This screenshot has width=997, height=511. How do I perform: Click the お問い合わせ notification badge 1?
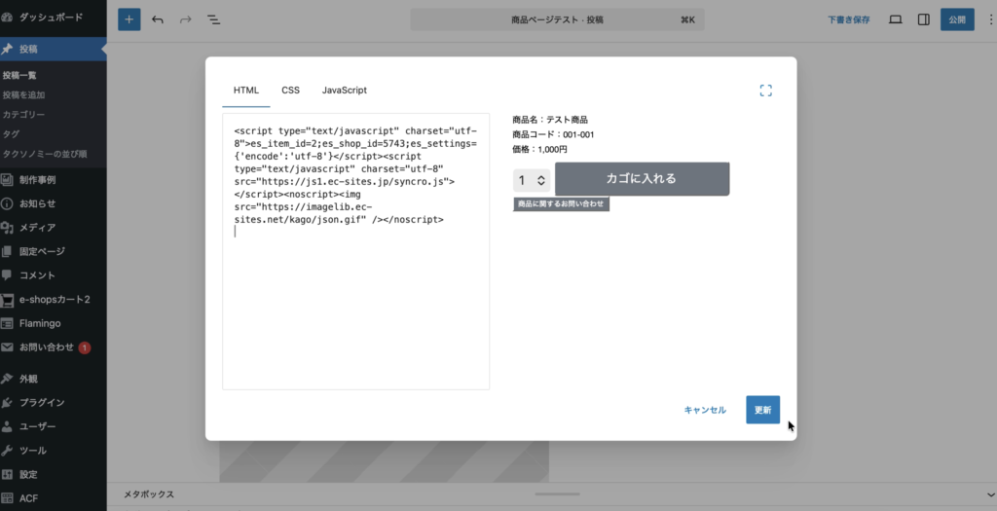click(84, 347)
